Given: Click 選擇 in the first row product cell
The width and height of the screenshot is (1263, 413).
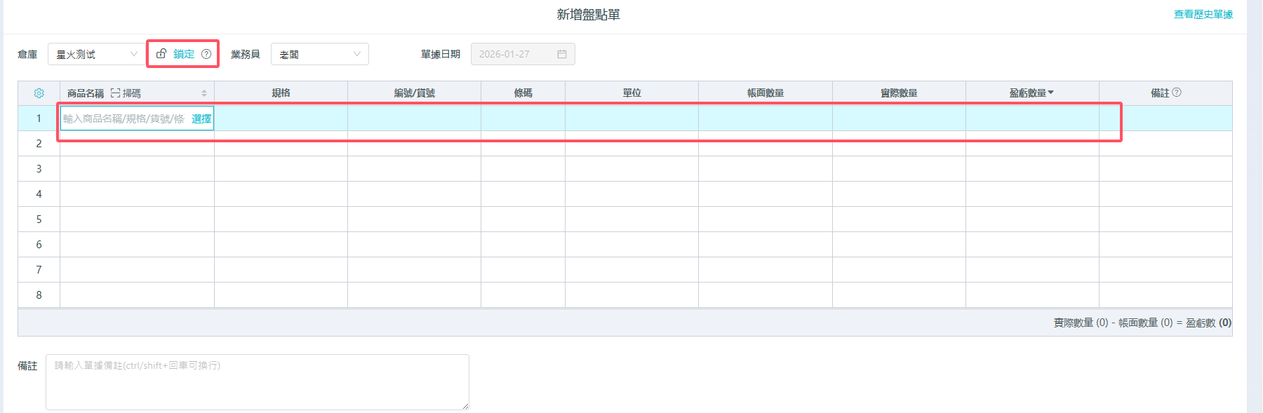Looking at the screenshot, I should click(x=201, y=119).
